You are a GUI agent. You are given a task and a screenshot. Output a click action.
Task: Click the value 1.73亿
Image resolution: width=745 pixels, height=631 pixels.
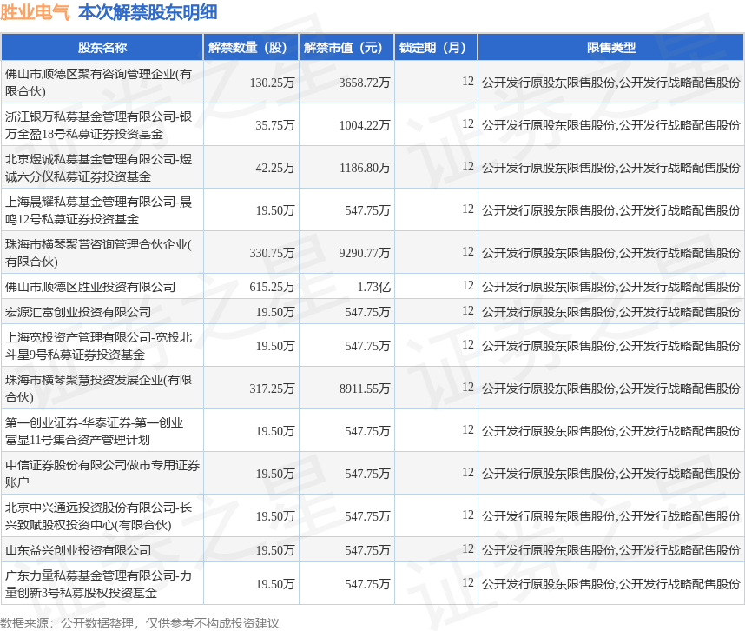coord(374,287)
